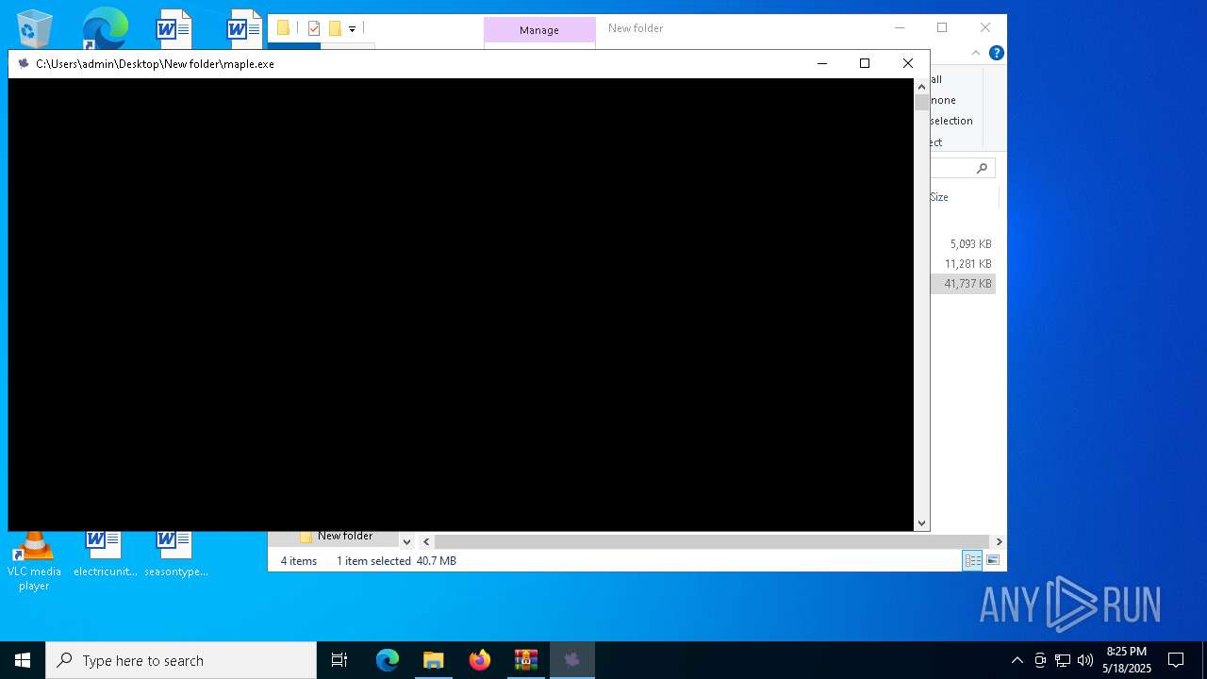Click the Explorer horizontal scrollbar track
This screenshot has height=679, width=1207.
coord(712,541)
